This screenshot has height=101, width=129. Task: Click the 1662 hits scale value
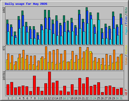click(4, 10)
